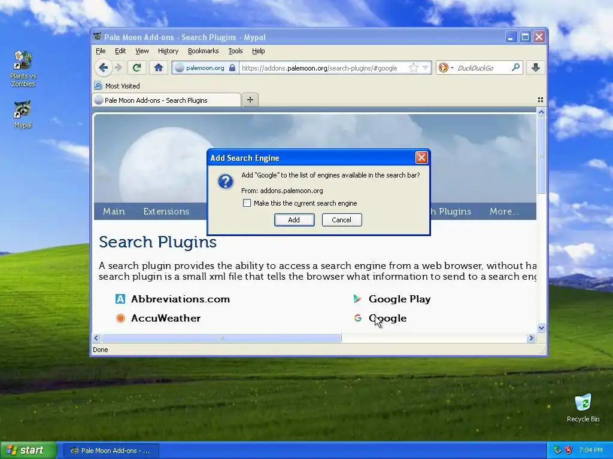Click the padlock site identity icon

pos(232,68)
